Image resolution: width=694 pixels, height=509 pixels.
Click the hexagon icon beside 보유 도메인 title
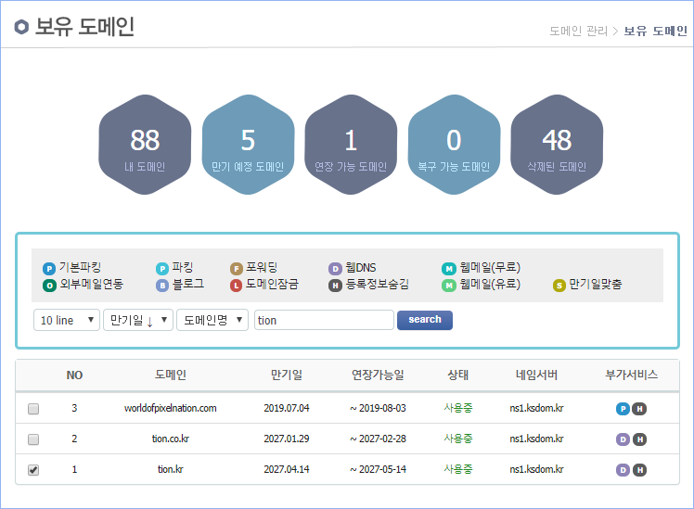point(21,27)
